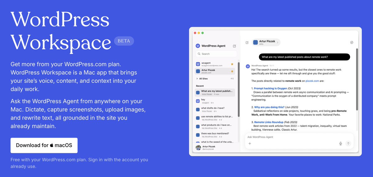Image resolution: width=373 pixels, height=177 pixels.
Task: Click the BETA badge next to Workspace
Action: point(124,41)
